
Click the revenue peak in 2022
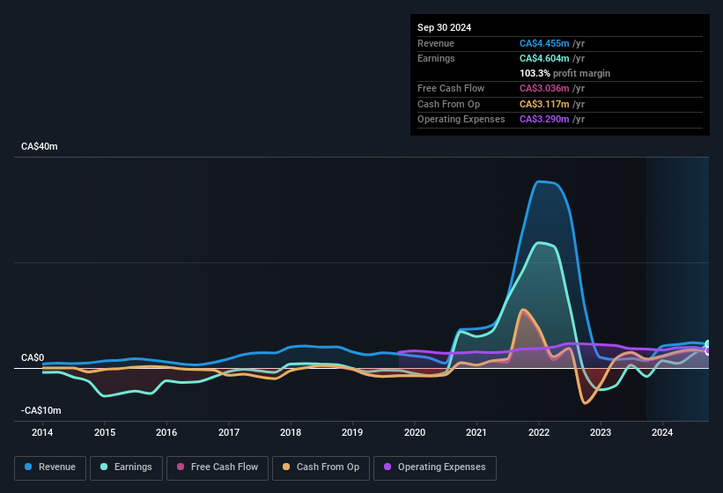coord(540,181)
